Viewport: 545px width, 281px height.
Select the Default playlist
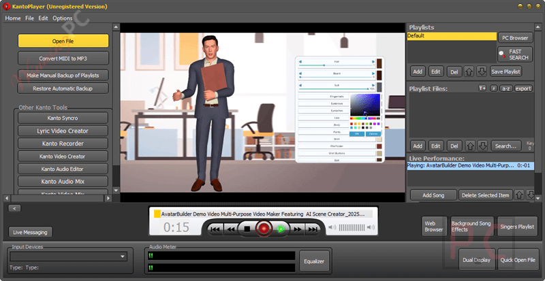(452, 36)
